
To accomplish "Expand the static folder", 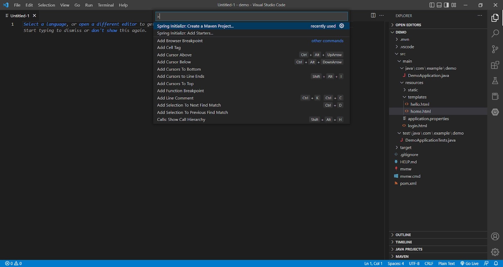I will pyautogui.click(x=438, y=90).
